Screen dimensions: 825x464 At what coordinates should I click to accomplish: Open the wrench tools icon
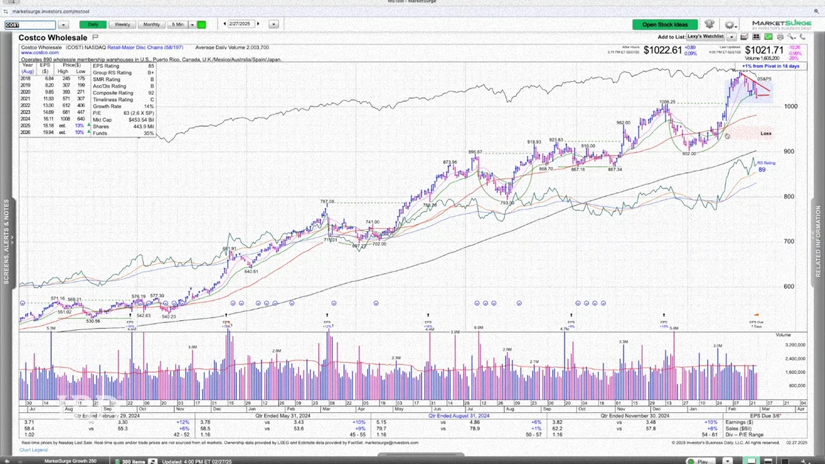click(x=791, y=37)
